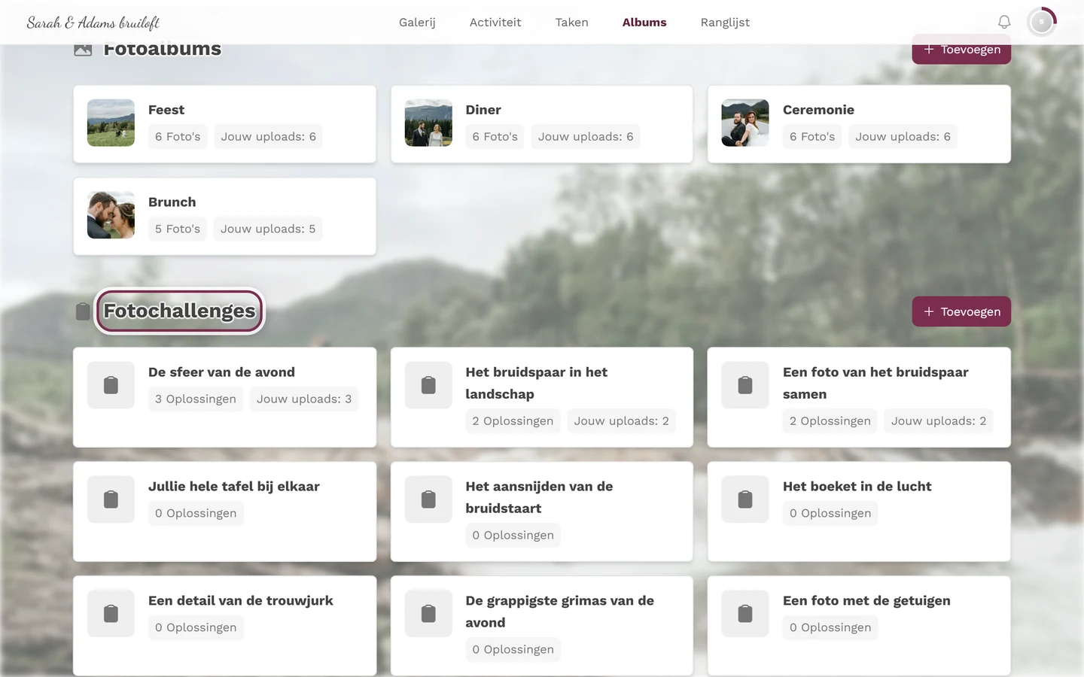The height and width of the screenshot is (677, 1084).
Task: Click clipboard icon for De grappigste grimas van de avond
Action: [x=428, y=614]
